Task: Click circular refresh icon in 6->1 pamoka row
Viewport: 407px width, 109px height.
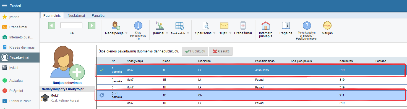Action: coord(102,95)
